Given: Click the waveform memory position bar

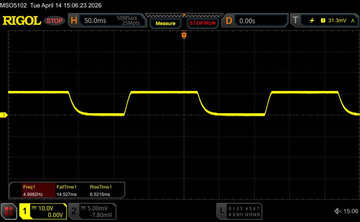Looking at the screenshot, I should [184, 15].
